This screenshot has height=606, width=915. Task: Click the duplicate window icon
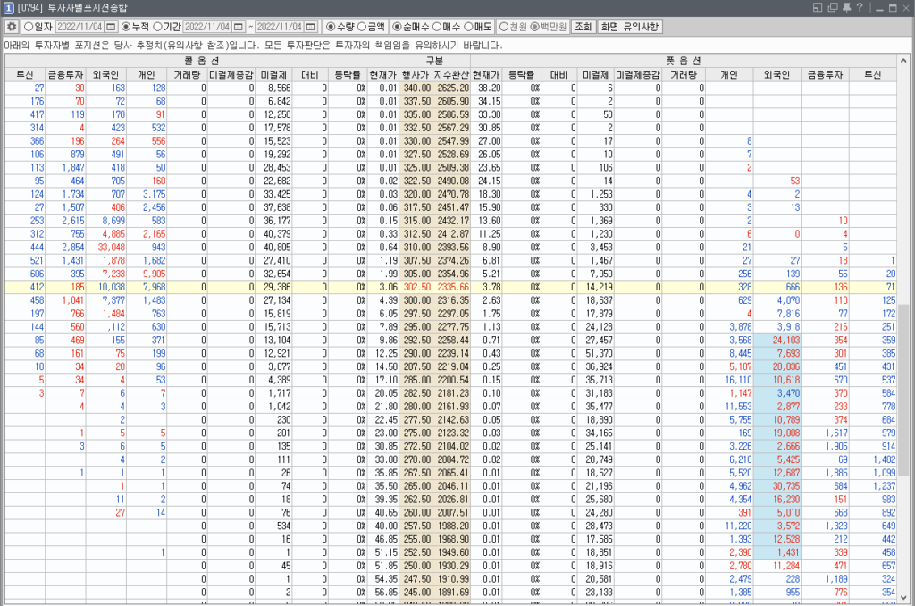point(833,8)
